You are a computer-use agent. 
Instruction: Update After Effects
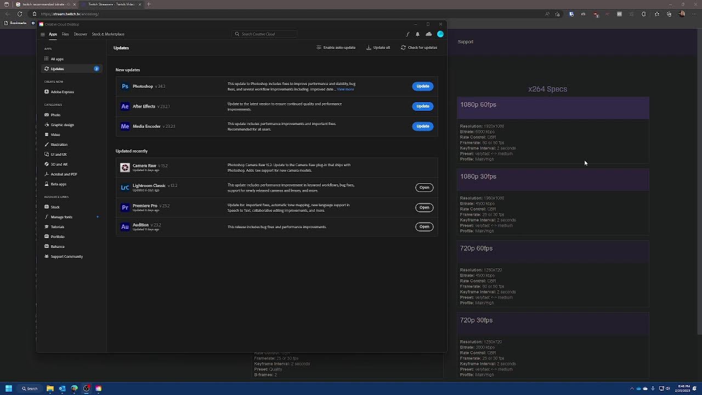pyautogui.click(x=422, y=106)
